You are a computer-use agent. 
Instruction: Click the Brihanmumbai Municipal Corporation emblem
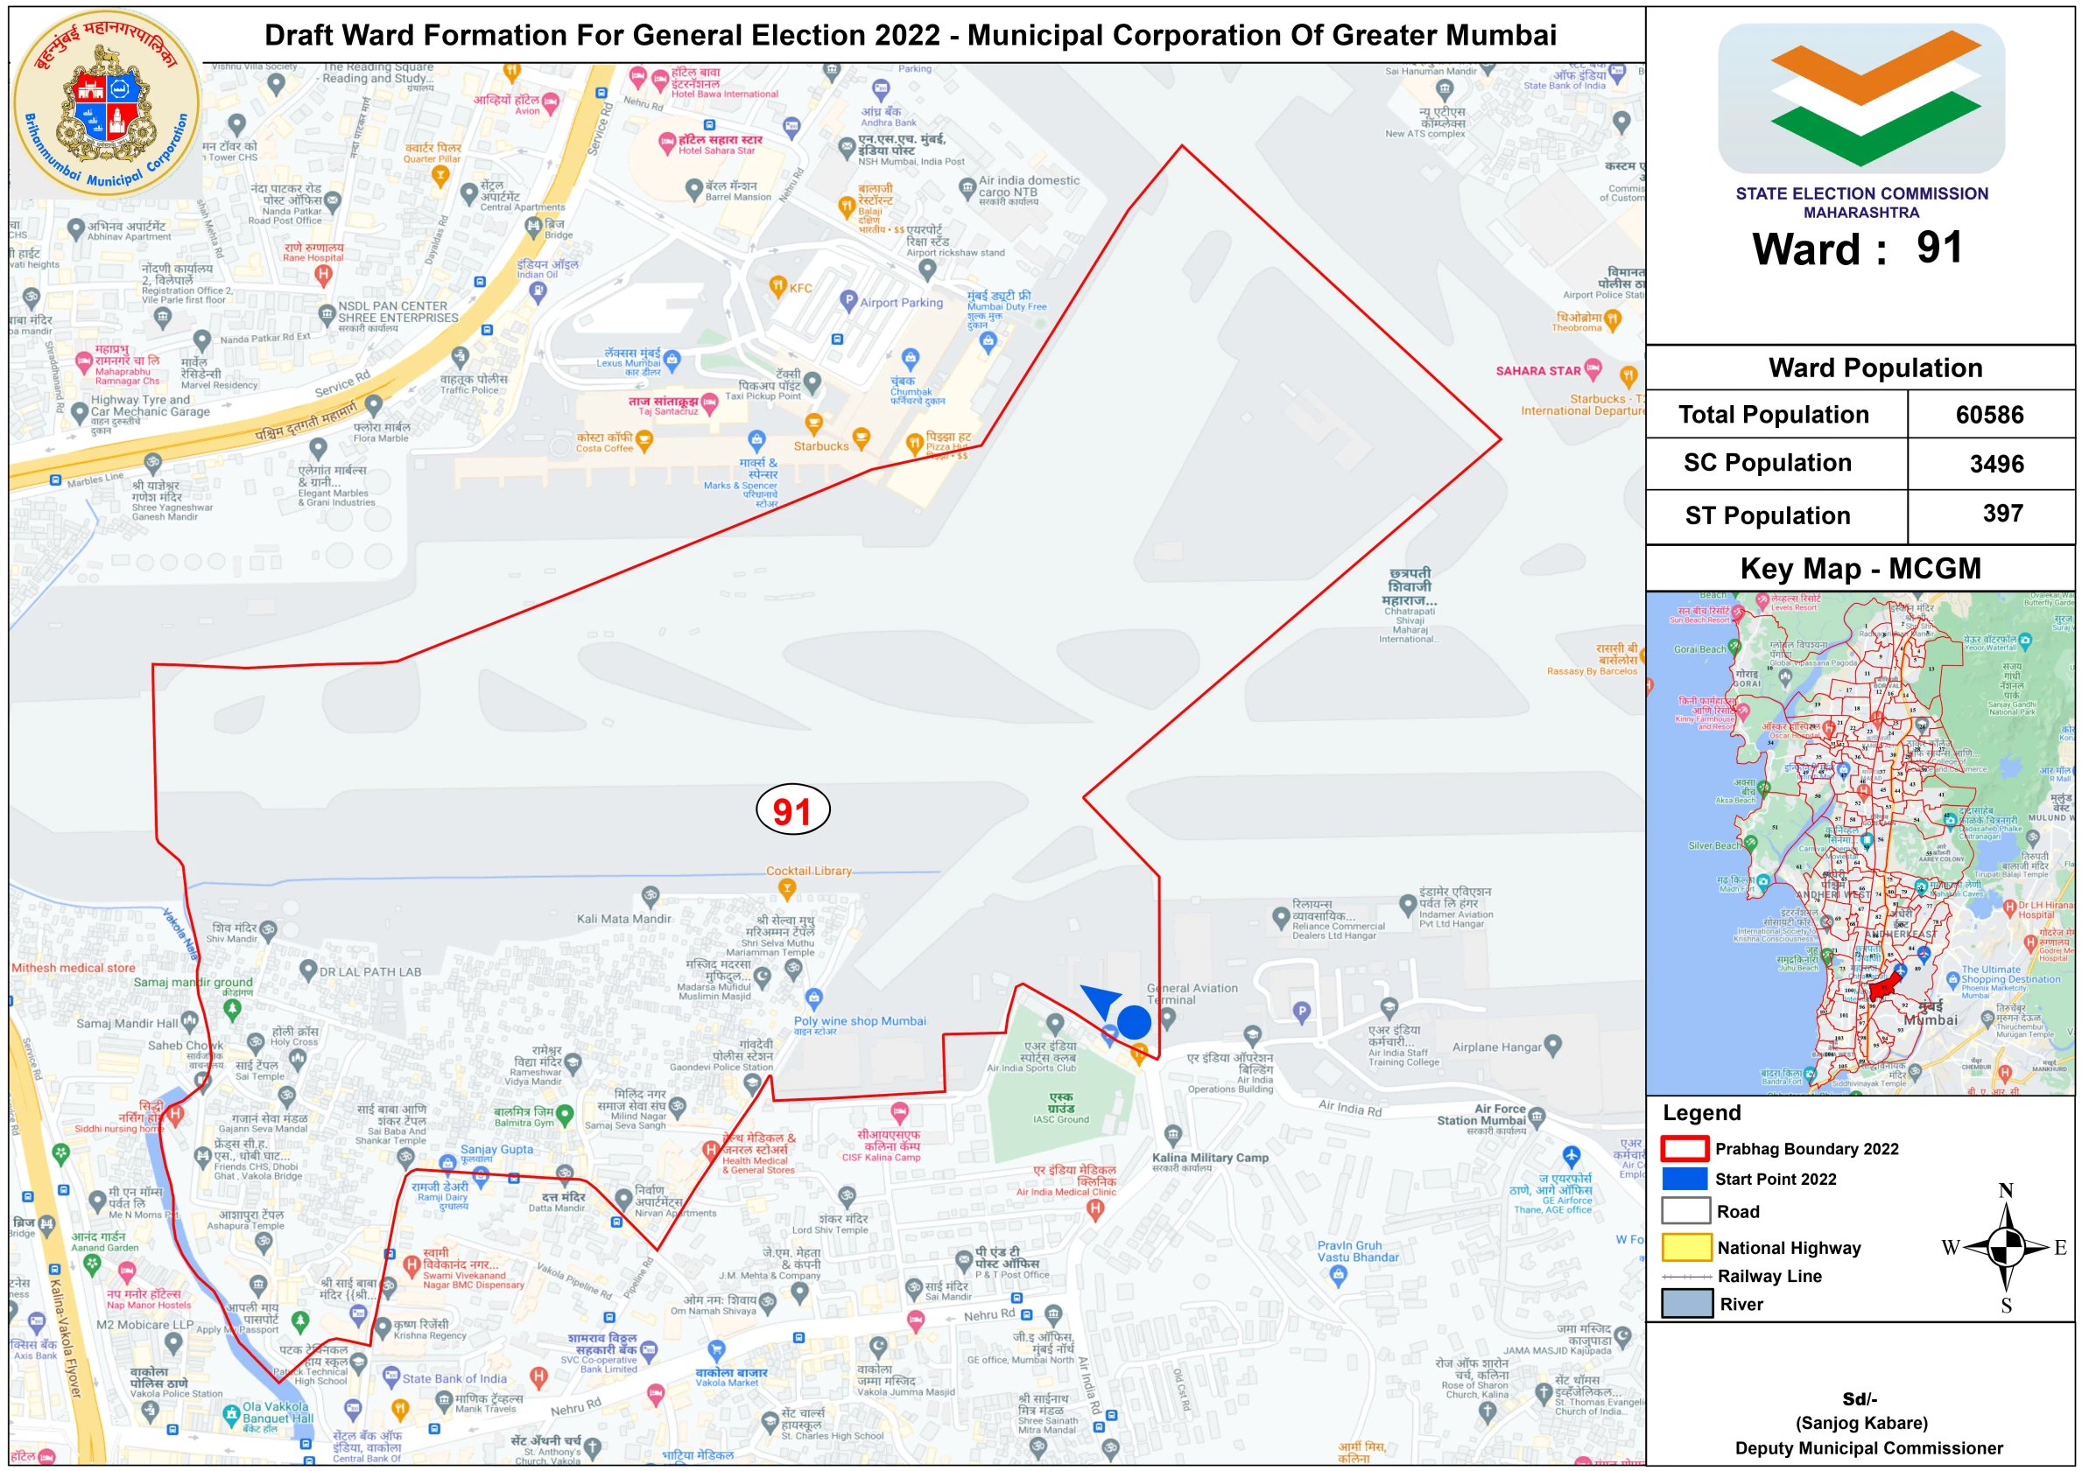(106, 102)
